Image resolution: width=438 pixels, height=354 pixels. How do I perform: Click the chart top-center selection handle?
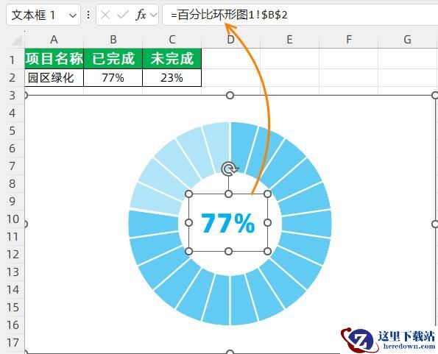[230, 96]
